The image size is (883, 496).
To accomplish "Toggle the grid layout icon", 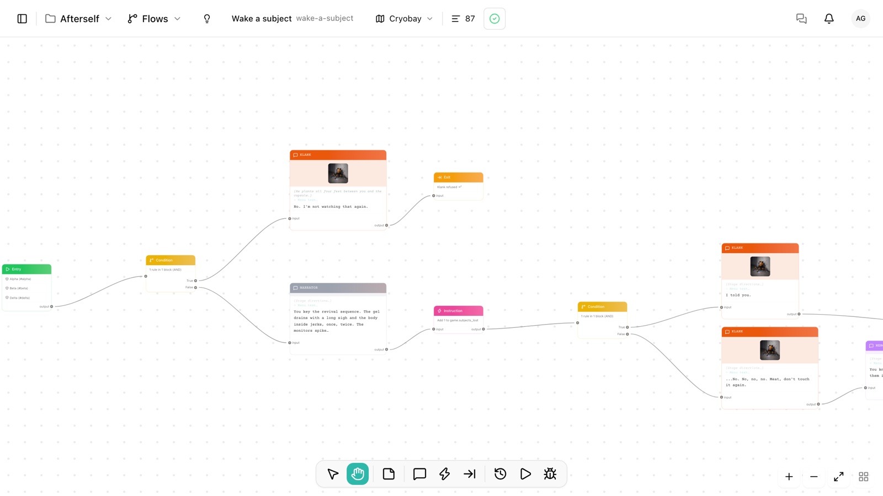I will [864, 477].
